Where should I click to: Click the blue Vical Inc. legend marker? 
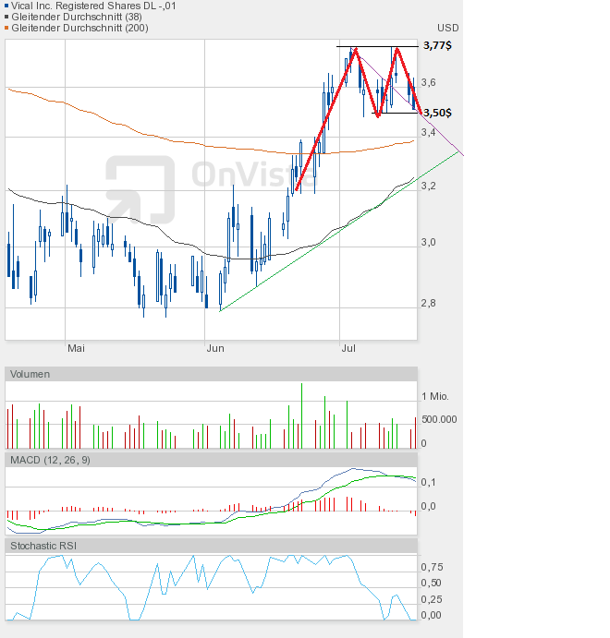[6, 6]
